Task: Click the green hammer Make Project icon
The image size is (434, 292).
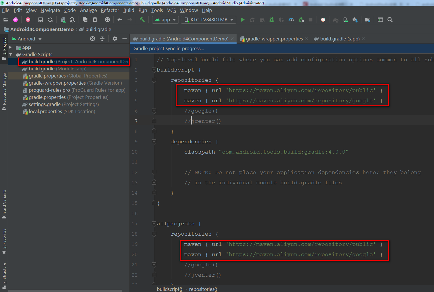Action: 142,20
